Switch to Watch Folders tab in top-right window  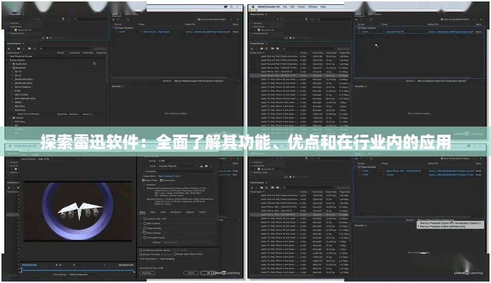375,14
